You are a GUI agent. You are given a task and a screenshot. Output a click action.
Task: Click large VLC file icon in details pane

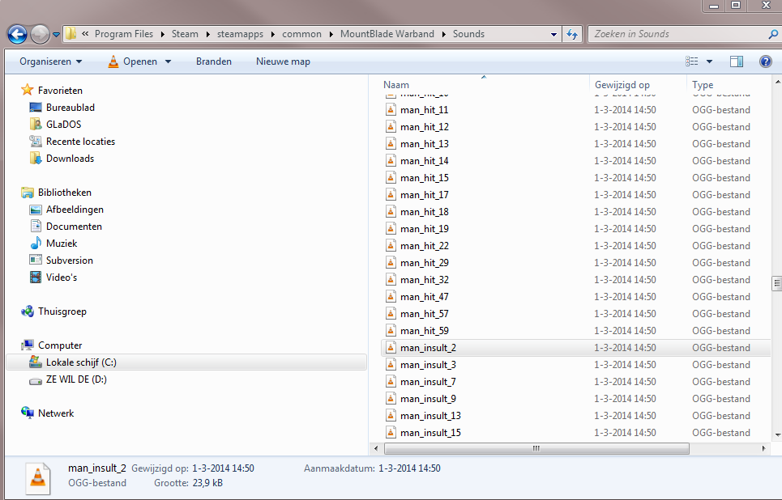(38, 477)
